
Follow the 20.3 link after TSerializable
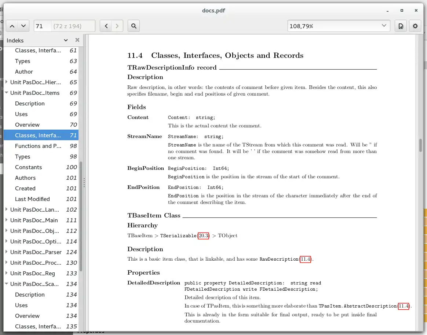pos(204,235)
